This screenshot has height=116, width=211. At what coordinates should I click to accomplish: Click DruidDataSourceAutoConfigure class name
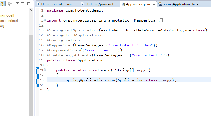click(157, 30)
